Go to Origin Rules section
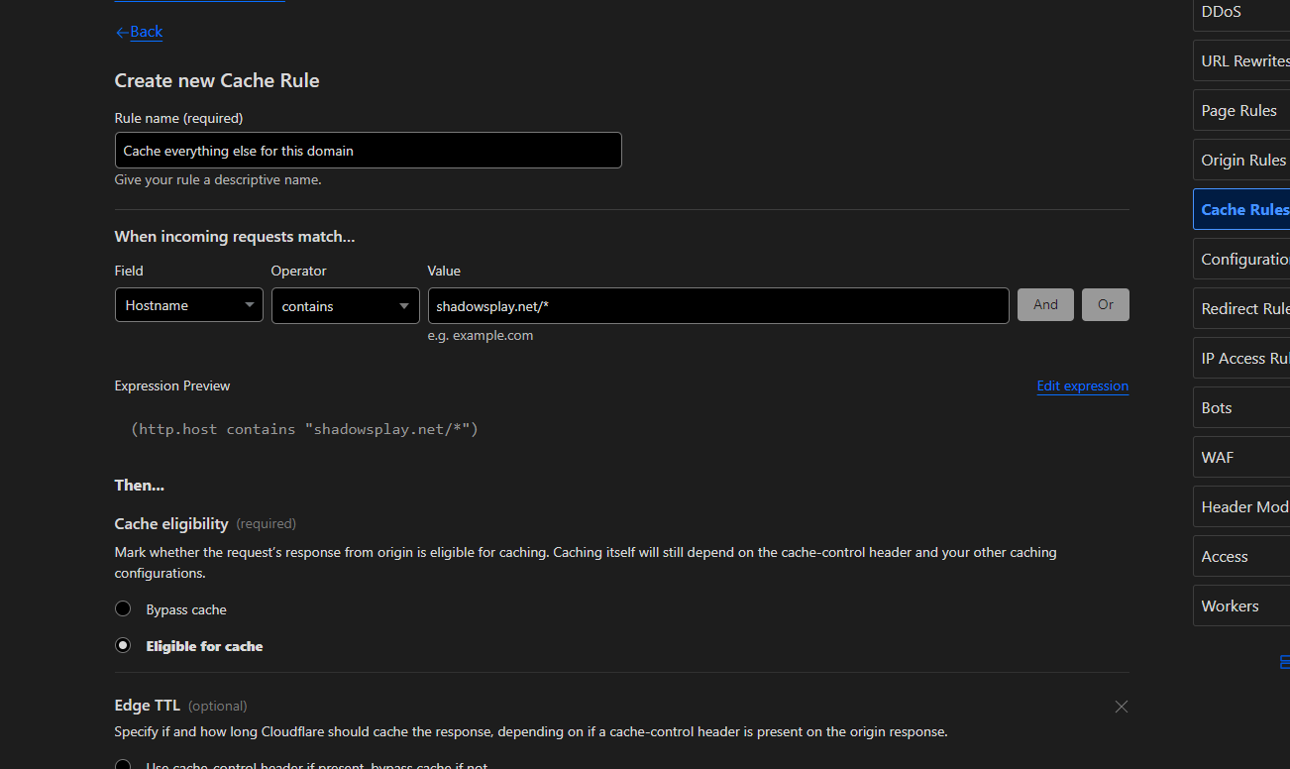The height and width of the screenshot is (769, 1290). 1242,160
